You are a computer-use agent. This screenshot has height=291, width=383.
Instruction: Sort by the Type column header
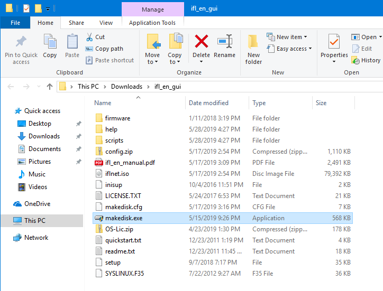tap(259, 103)
